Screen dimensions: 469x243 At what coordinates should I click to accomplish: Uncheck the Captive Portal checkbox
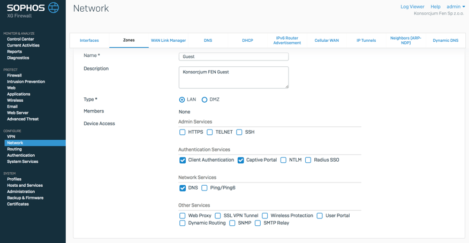(x=241, y=160)
